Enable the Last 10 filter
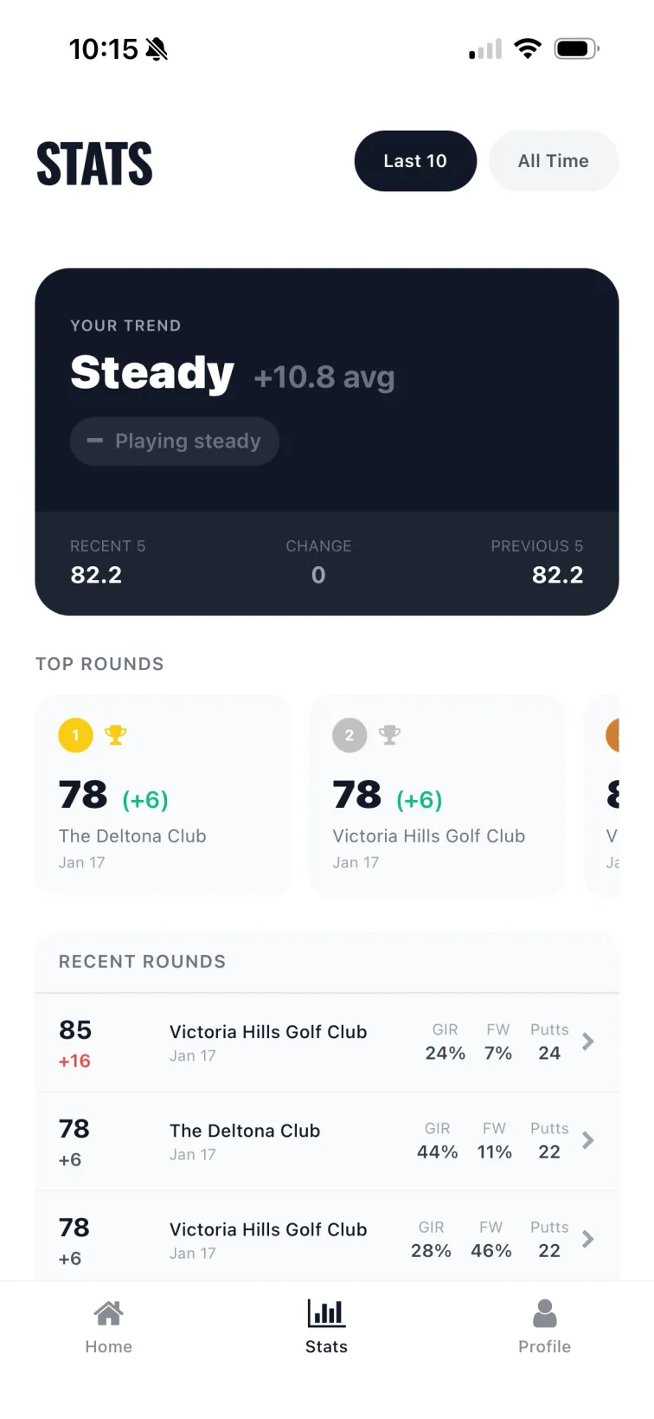654x1419 pixels. pyautogui.click(x=415, y=161)
